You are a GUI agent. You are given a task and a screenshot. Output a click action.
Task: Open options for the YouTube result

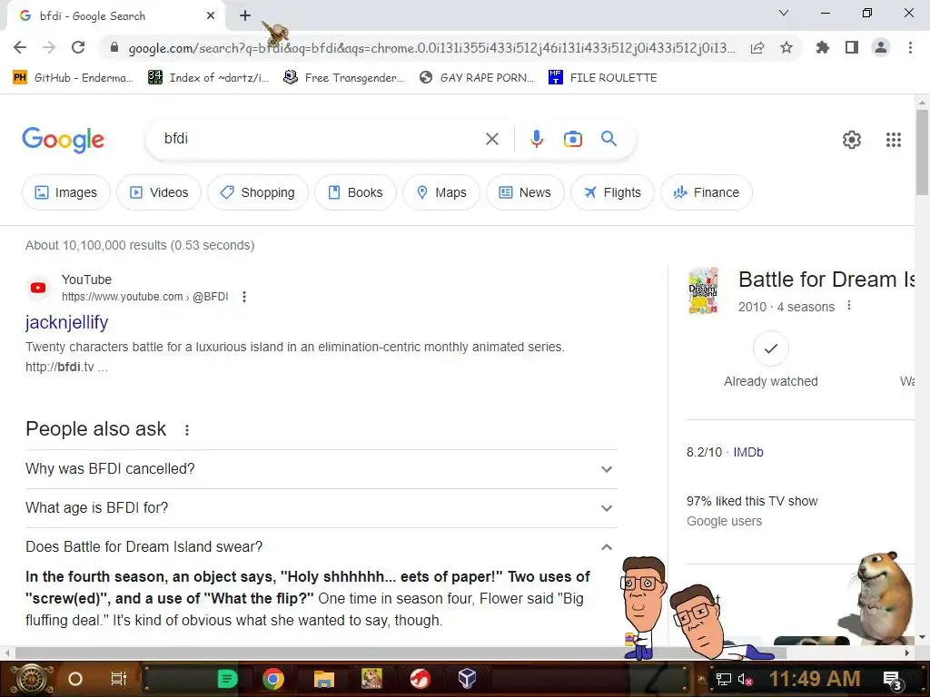[244, 297]
